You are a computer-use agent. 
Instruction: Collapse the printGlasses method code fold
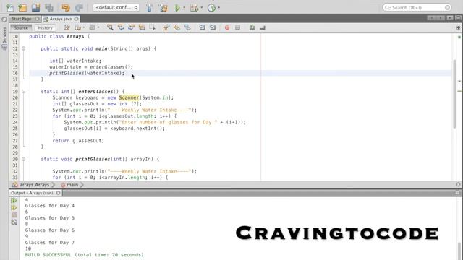pos(24,159)
